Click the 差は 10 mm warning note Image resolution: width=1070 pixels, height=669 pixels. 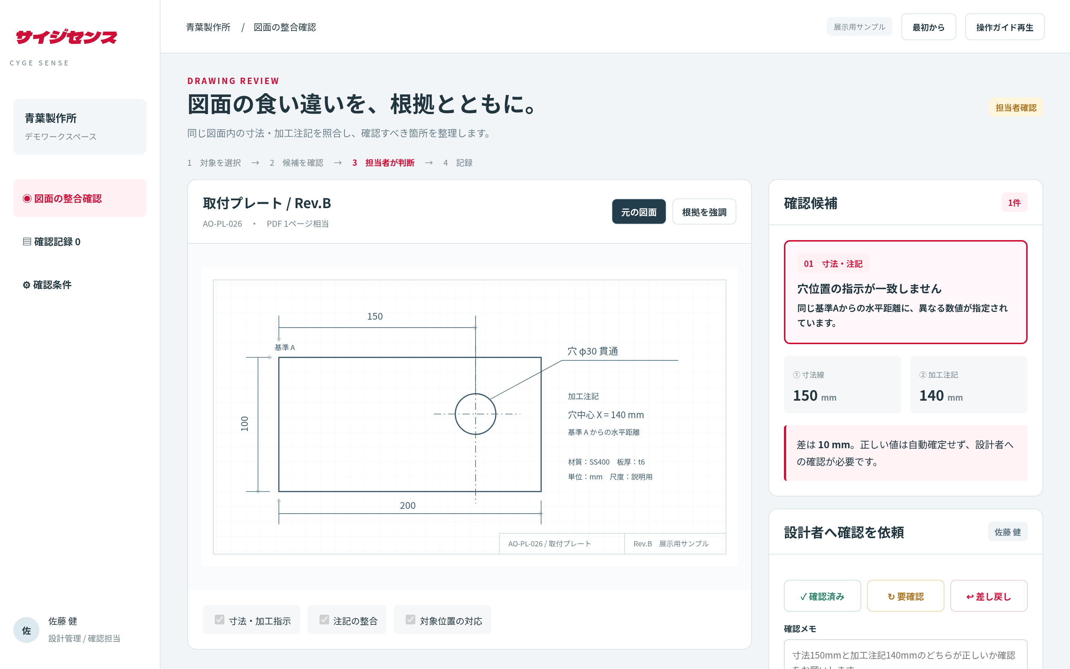pyautogui.click(x=905, y=453)
